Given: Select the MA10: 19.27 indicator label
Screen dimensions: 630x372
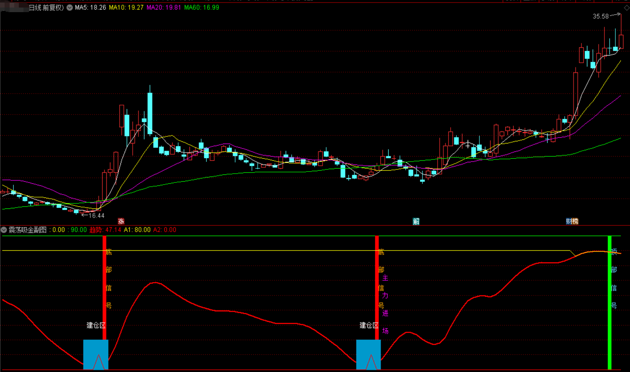Looking at the screenshot, I should (x=126, y=8).
